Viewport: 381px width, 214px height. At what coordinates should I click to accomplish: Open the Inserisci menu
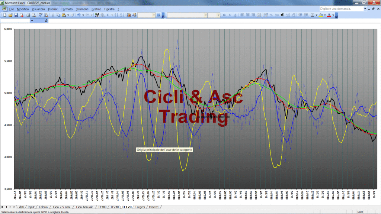pos(53,9)
